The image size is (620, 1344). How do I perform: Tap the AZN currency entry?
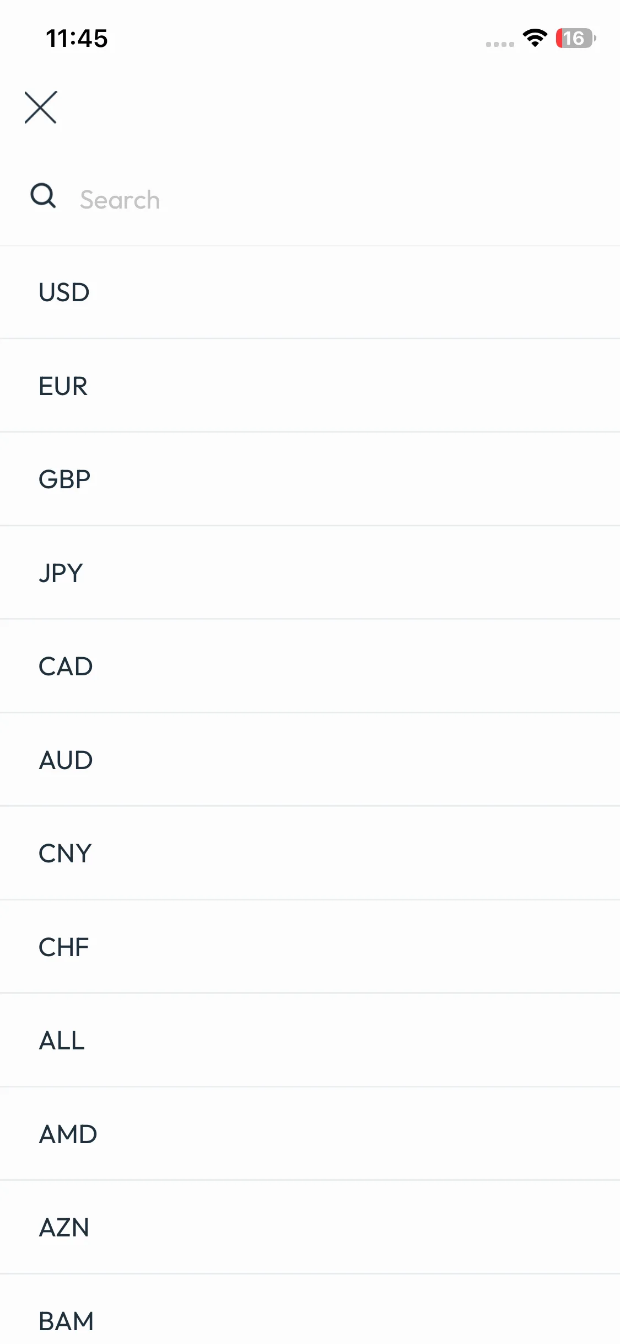tap(64, 1228)
